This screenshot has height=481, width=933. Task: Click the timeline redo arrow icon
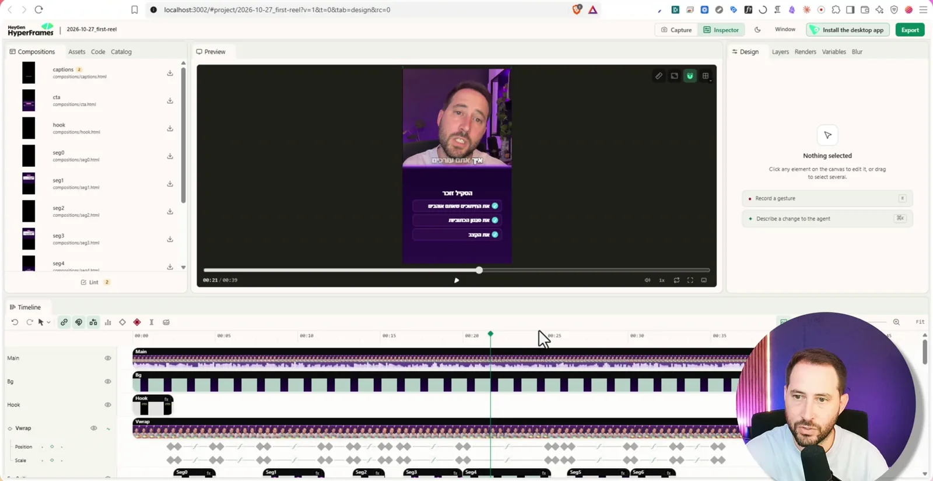[x=29, y=322]
